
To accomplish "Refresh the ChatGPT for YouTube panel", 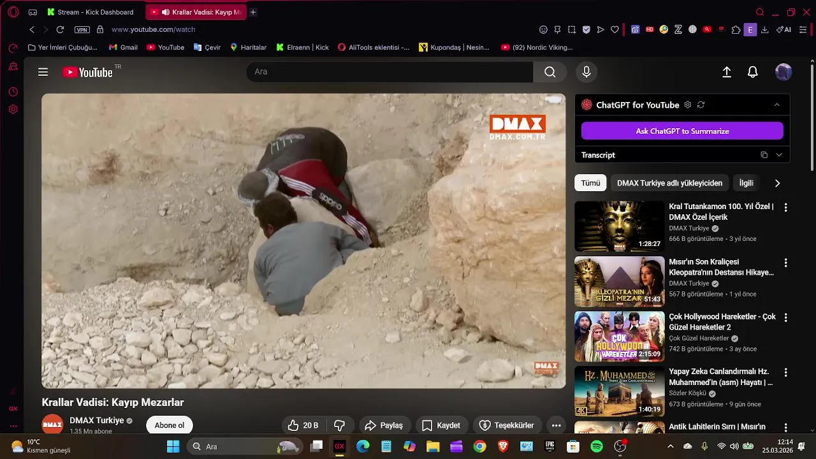I will click(x=701, y=105).
